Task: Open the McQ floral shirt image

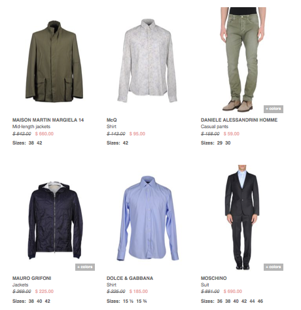Action: pos(147,60)
